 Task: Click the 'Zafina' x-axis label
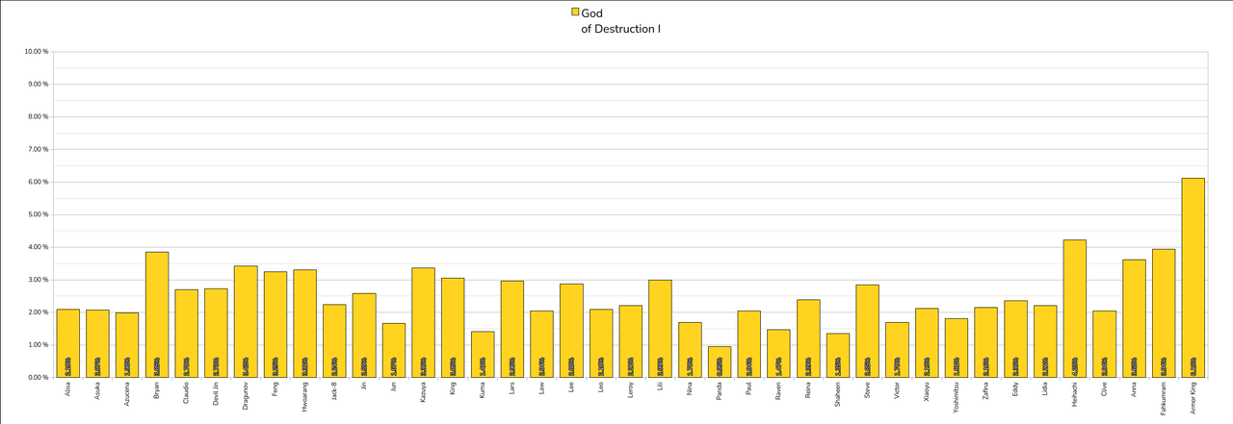click(x=985, y=390)
